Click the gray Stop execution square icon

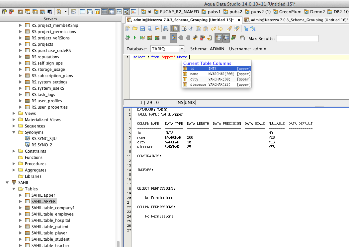pyautogui.click(x=164, y=38)
